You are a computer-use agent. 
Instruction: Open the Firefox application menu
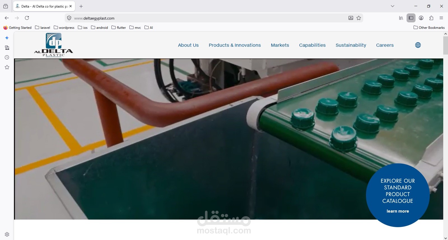coord(441,18)
